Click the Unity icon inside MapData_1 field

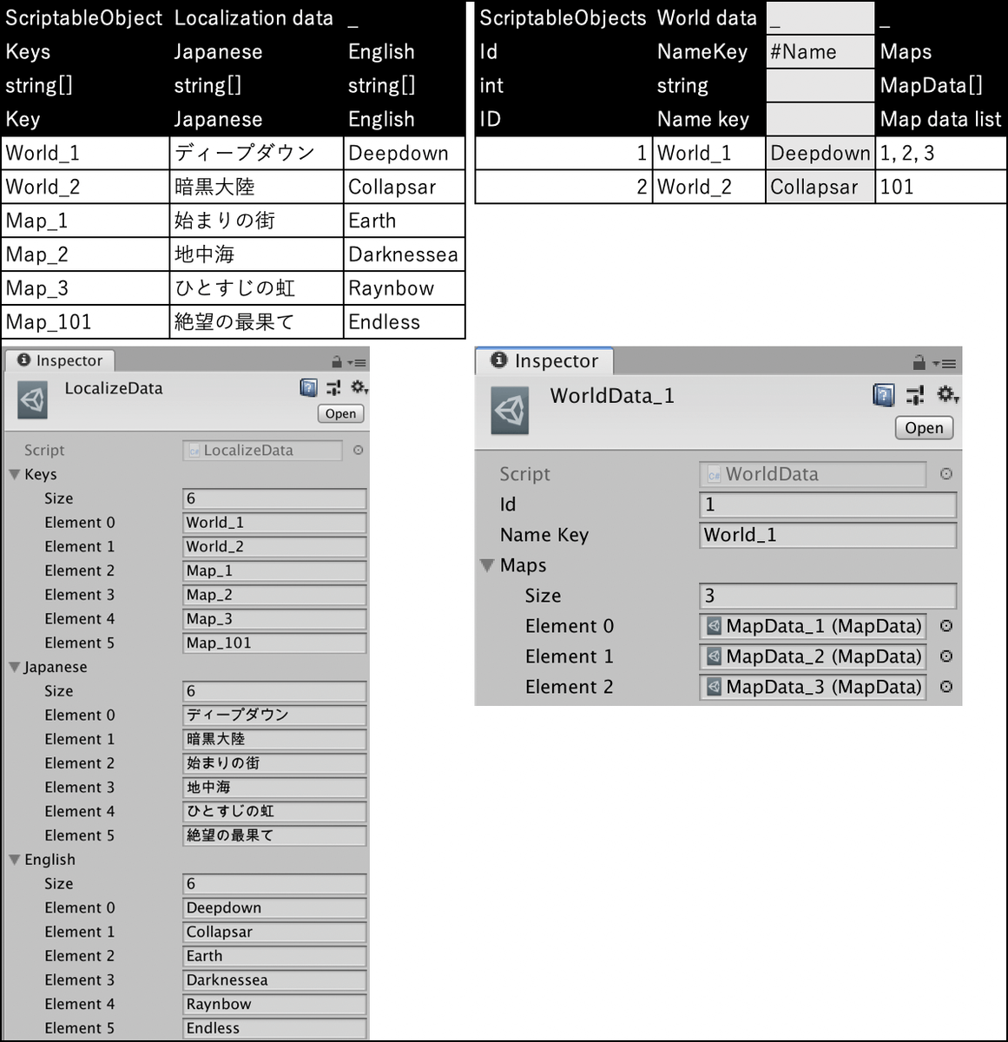[x=714, y=626]
